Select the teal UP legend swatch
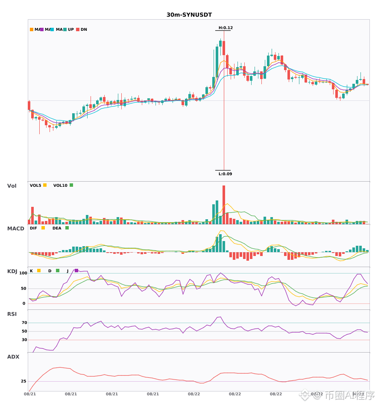This screenshot has width=378, height=406. pyautogui.click(x=65, y=29)
